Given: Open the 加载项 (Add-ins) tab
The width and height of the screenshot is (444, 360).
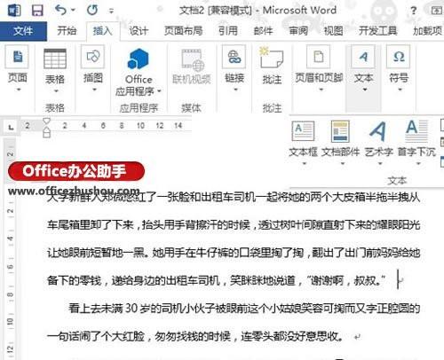Looking at the screenshot, I should tap(427, 31).
